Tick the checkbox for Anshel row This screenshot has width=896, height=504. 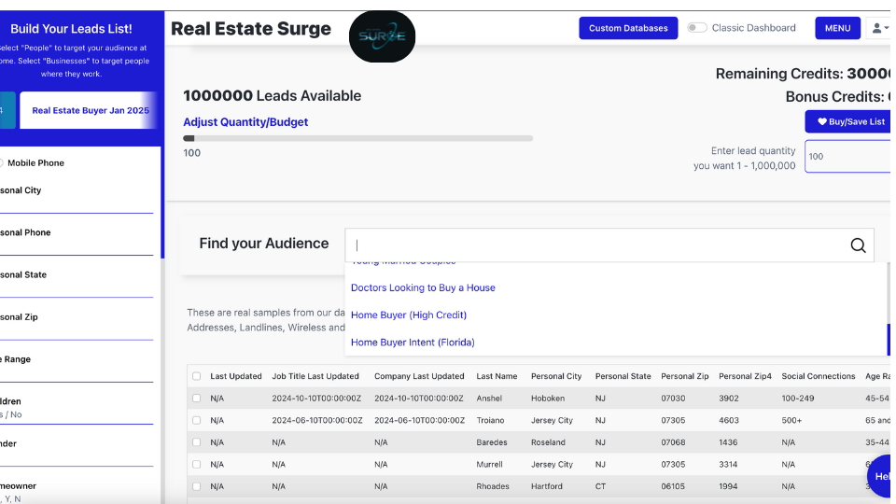196,398
